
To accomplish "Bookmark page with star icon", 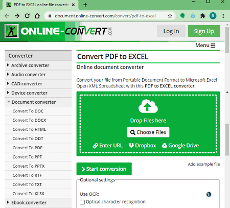I will pyautogui.click(x=170, y=16).
